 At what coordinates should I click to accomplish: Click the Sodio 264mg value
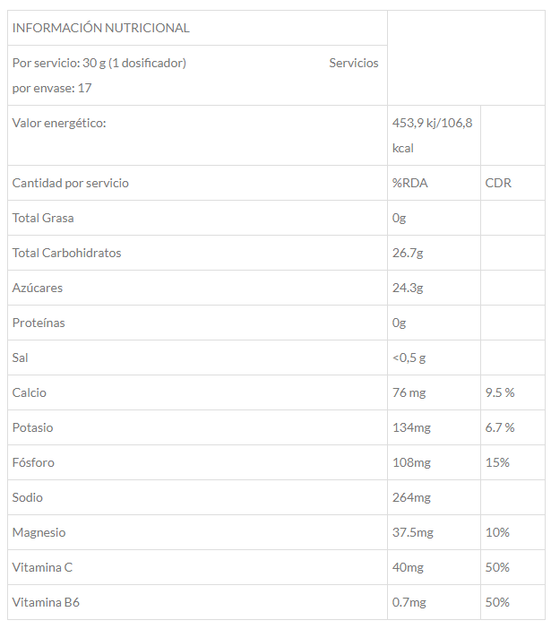click(411, 497)
